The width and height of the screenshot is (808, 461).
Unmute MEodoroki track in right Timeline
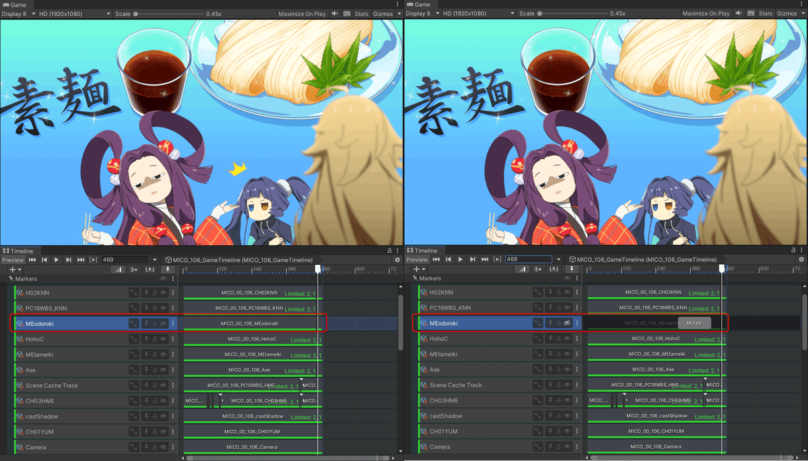[567, 324]
